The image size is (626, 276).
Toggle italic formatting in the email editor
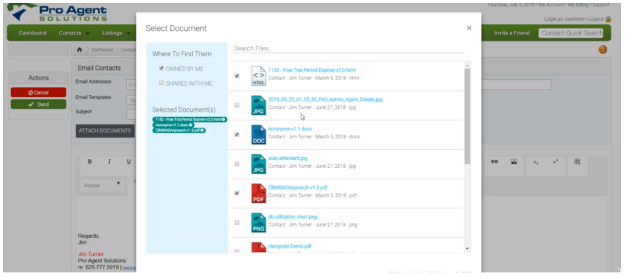(x=109, y=161)
